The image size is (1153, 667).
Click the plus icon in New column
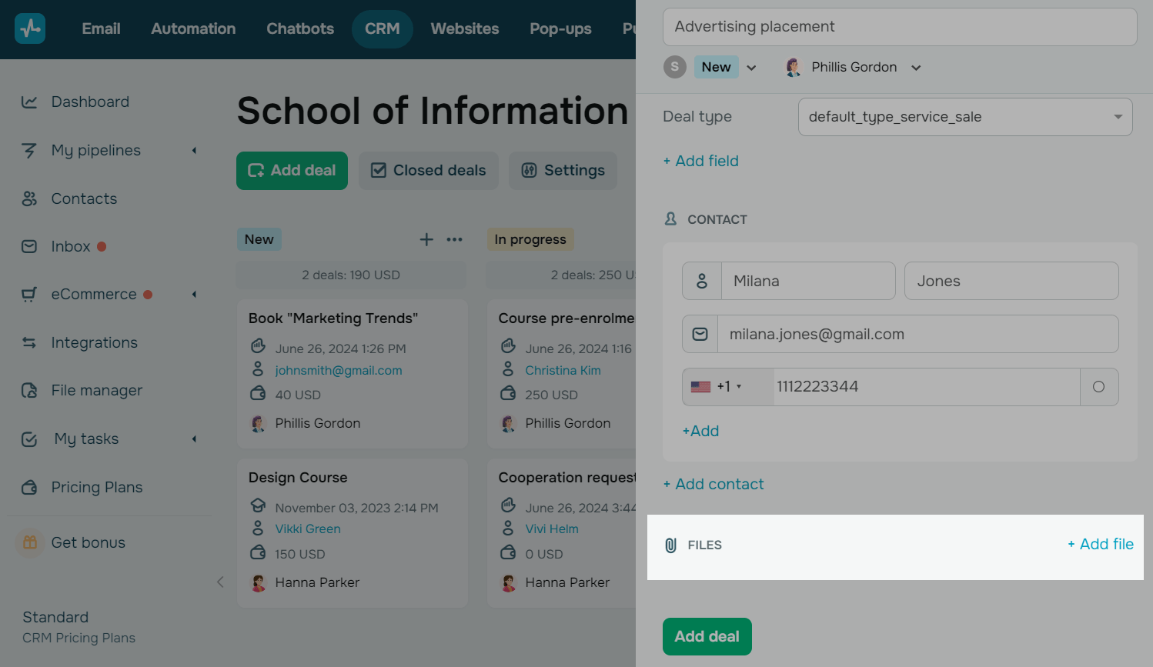pos(426,239)
